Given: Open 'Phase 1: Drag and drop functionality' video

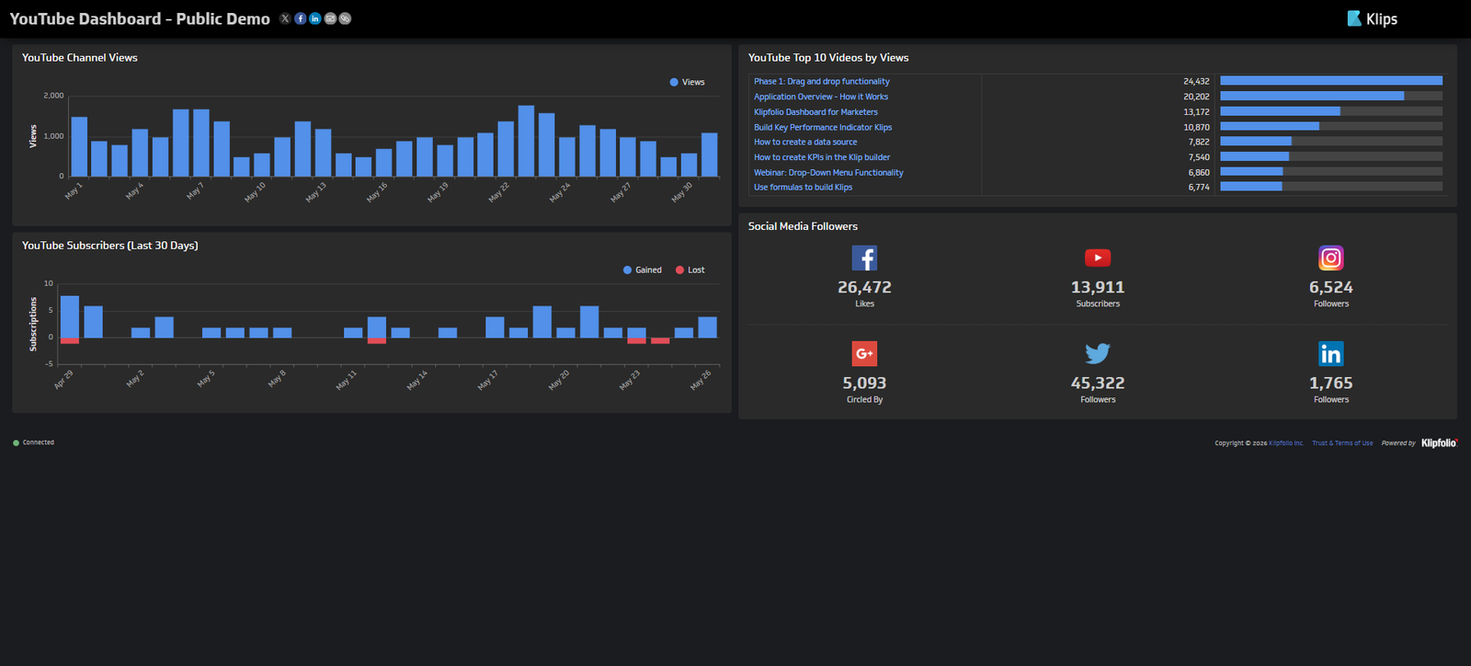Looking at the screenshot, I should click(x=822, y=81).
